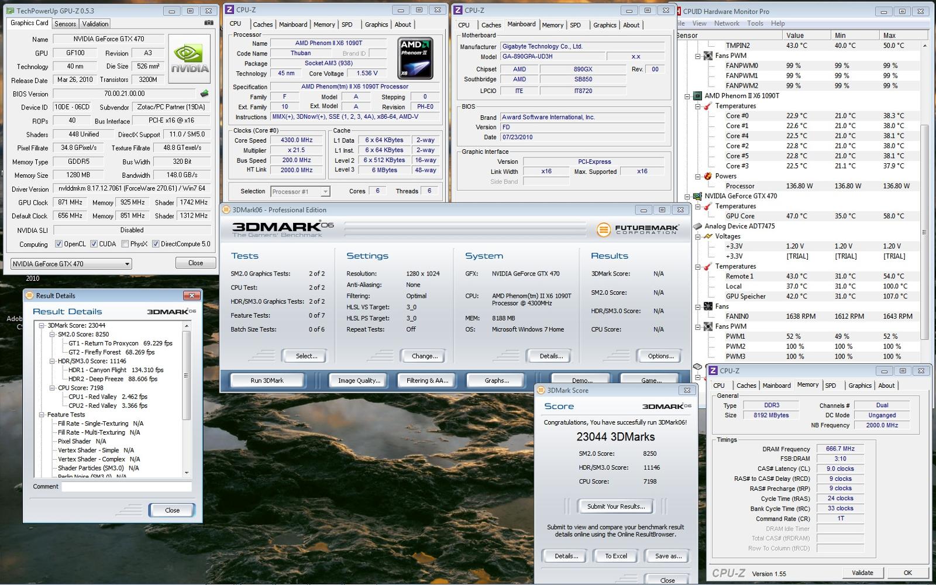Click the Details button under System in 3DMark06

tap(551, 356)
